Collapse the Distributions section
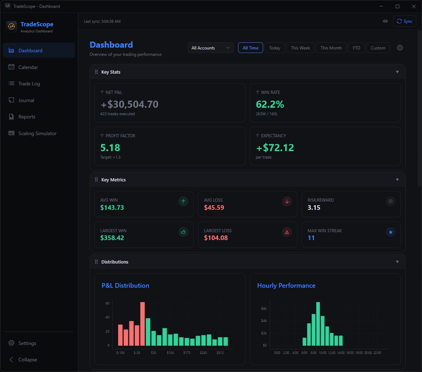Screen dimensions: 422x372 [397, 261]
